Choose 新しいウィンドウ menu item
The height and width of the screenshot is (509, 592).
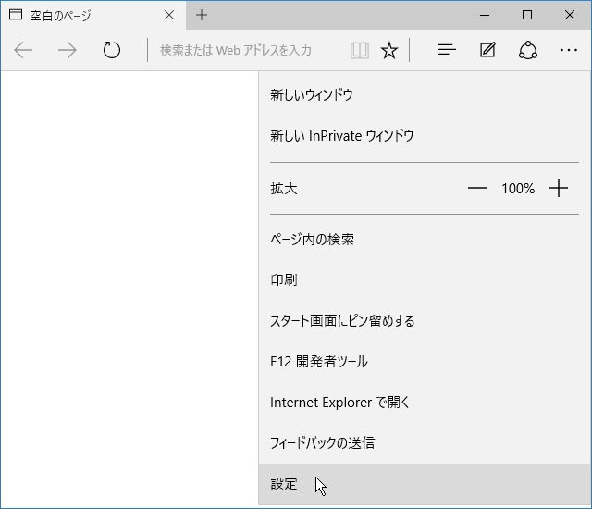pos(425,94)
